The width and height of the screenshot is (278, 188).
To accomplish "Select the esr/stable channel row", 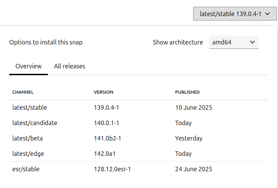I will click(26, 169).
